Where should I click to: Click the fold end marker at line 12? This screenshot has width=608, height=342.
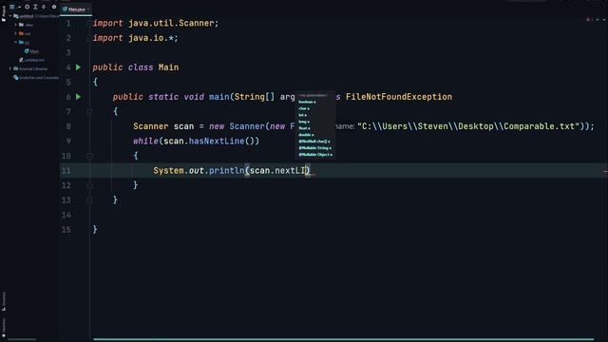89,185
